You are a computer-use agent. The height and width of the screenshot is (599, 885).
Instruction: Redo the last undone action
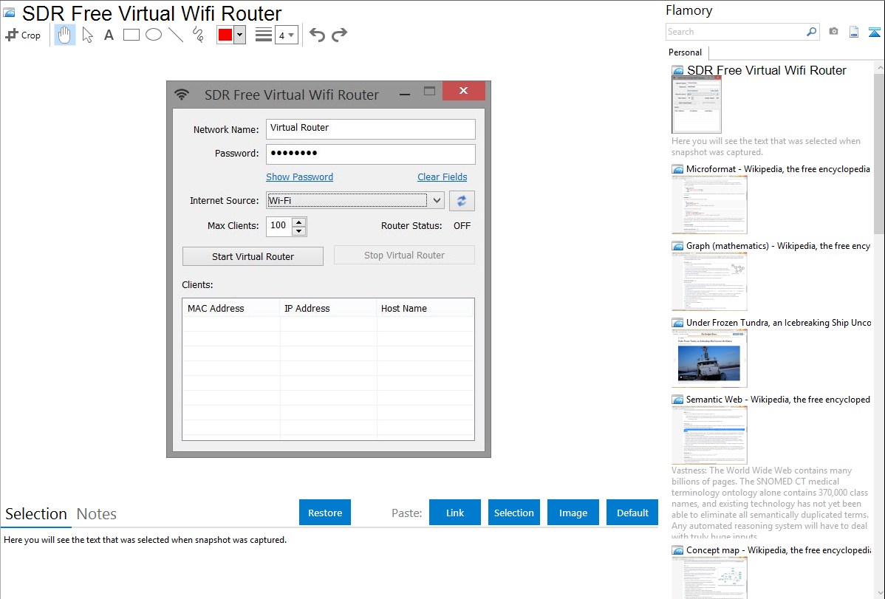pos(339,35)
